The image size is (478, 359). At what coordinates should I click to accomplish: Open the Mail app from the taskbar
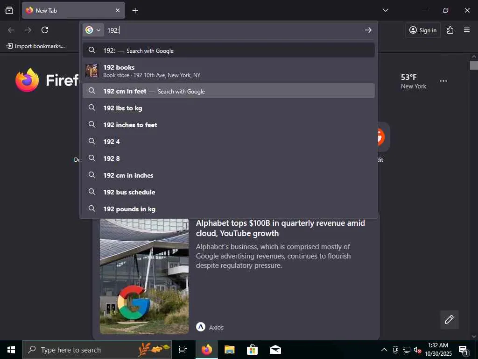[x=275, y=350]
